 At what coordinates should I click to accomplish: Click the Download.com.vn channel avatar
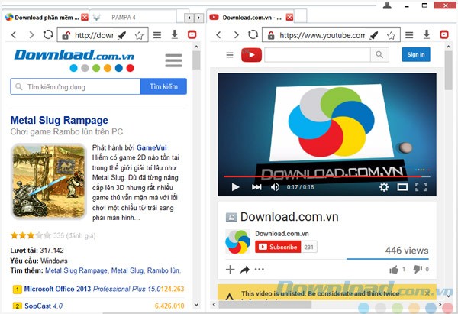tap(237, 241)
